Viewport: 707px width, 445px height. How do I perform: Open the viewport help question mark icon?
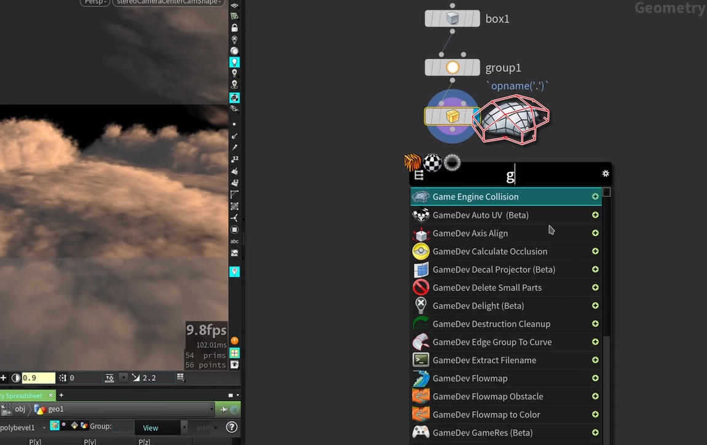(232, 427)
